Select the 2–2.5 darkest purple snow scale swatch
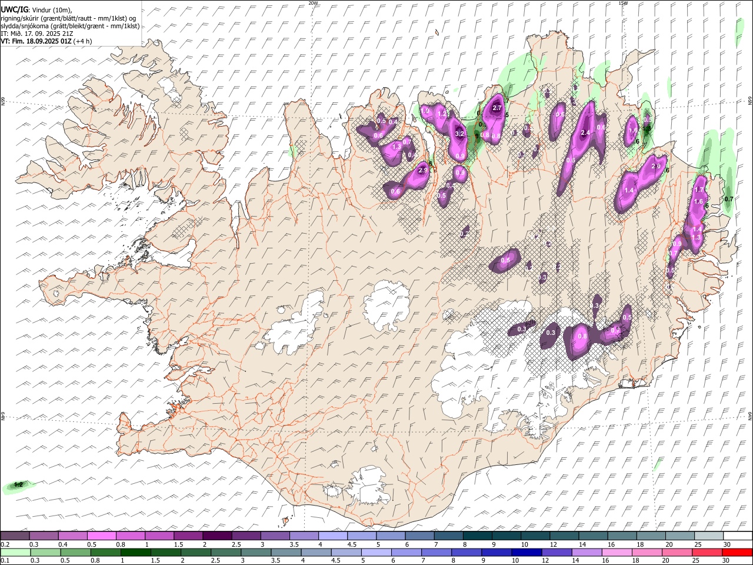Screen dimensions: 753x565 216,536
